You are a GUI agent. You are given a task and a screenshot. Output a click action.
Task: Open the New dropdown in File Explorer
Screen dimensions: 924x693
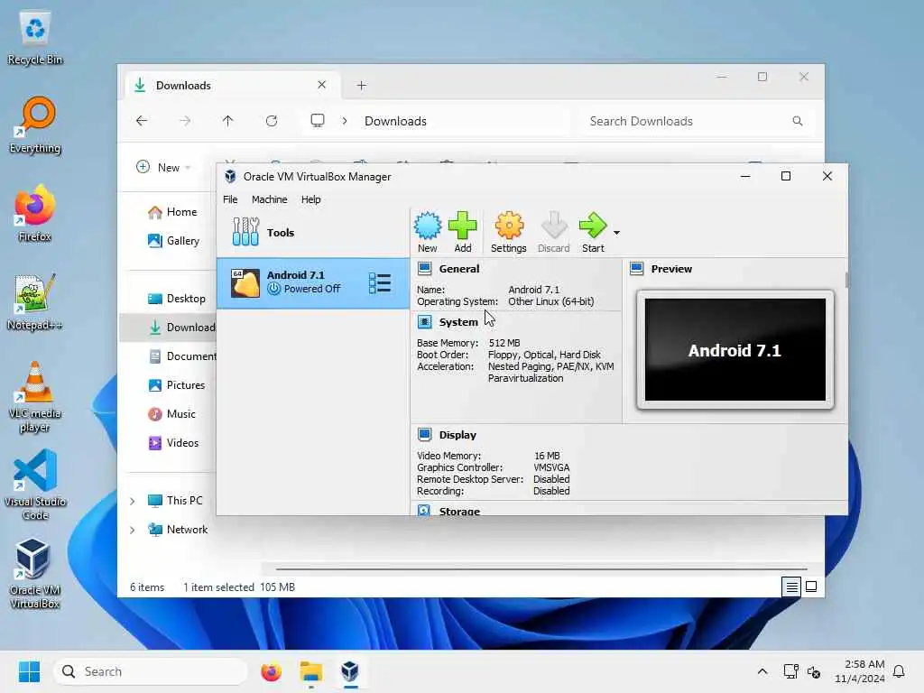click(163, 167)
